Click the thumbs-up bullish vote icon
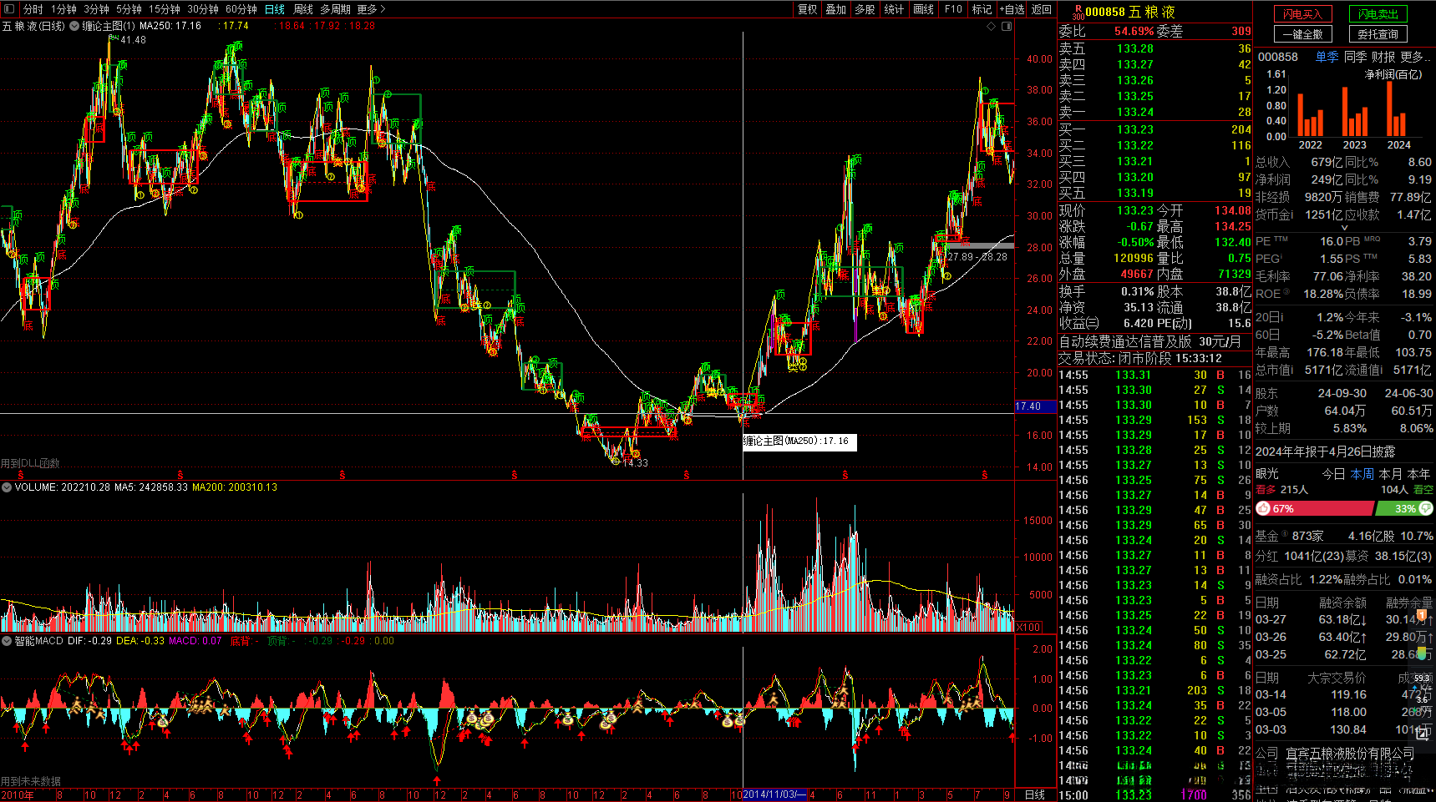This screenshot has height=802, width=1436. coord(1263,508)
